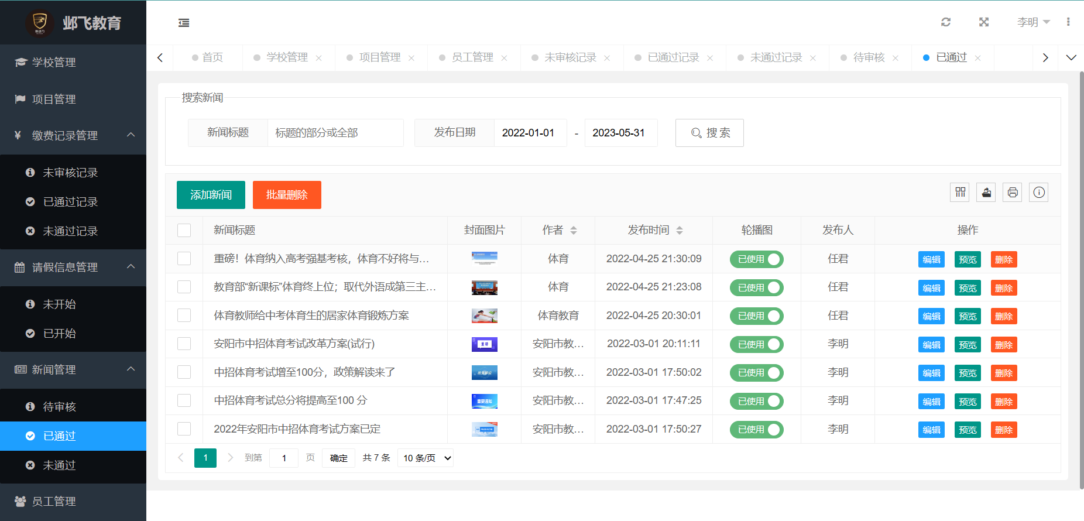Collapse the 新闻管理 sidebar group
Viewport: 1084px width, 521px height.
[x=73, y=369]
